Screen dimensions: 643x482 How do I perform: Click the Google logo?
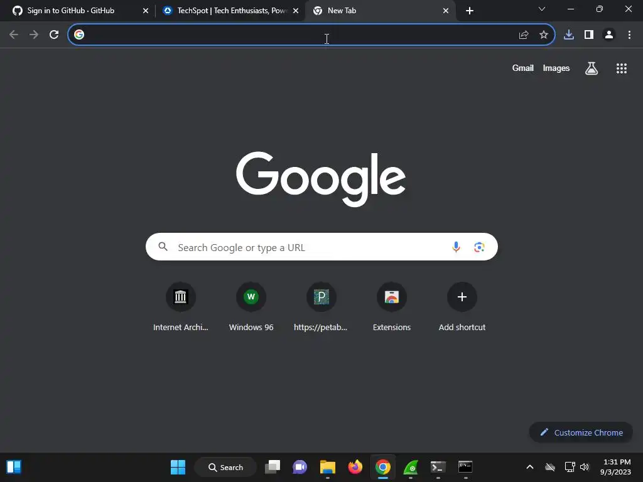321,179
